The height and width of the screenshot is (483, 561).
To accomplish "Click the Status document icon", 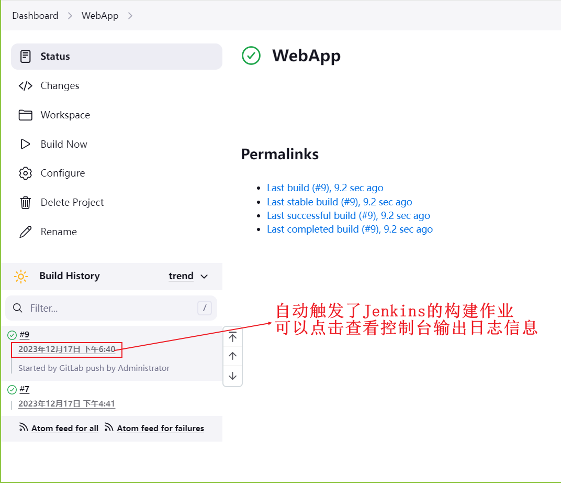I will click(x=25, y=56).
